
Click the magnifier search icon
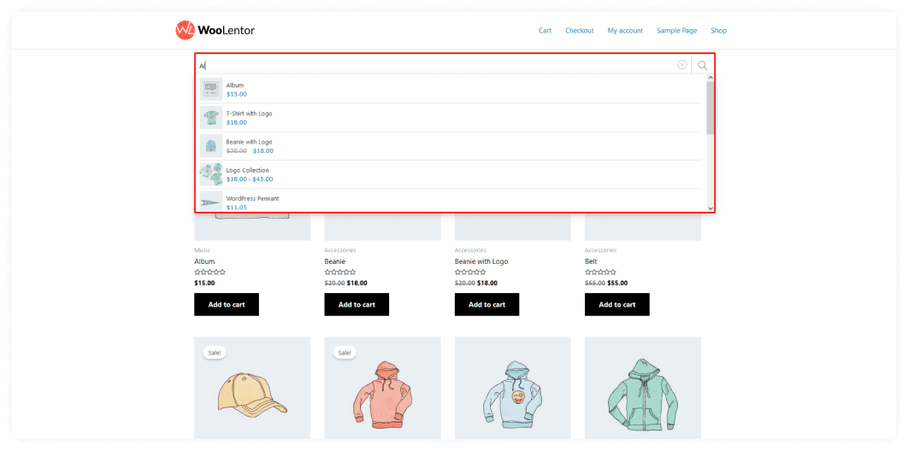703,65
